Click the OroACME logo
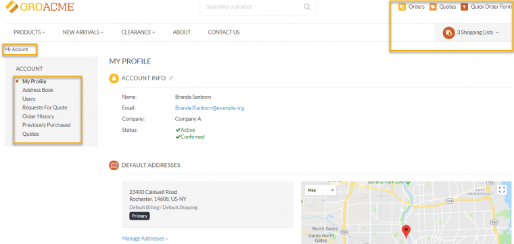The width and height of the screenshot is (514, 244). 40,6
